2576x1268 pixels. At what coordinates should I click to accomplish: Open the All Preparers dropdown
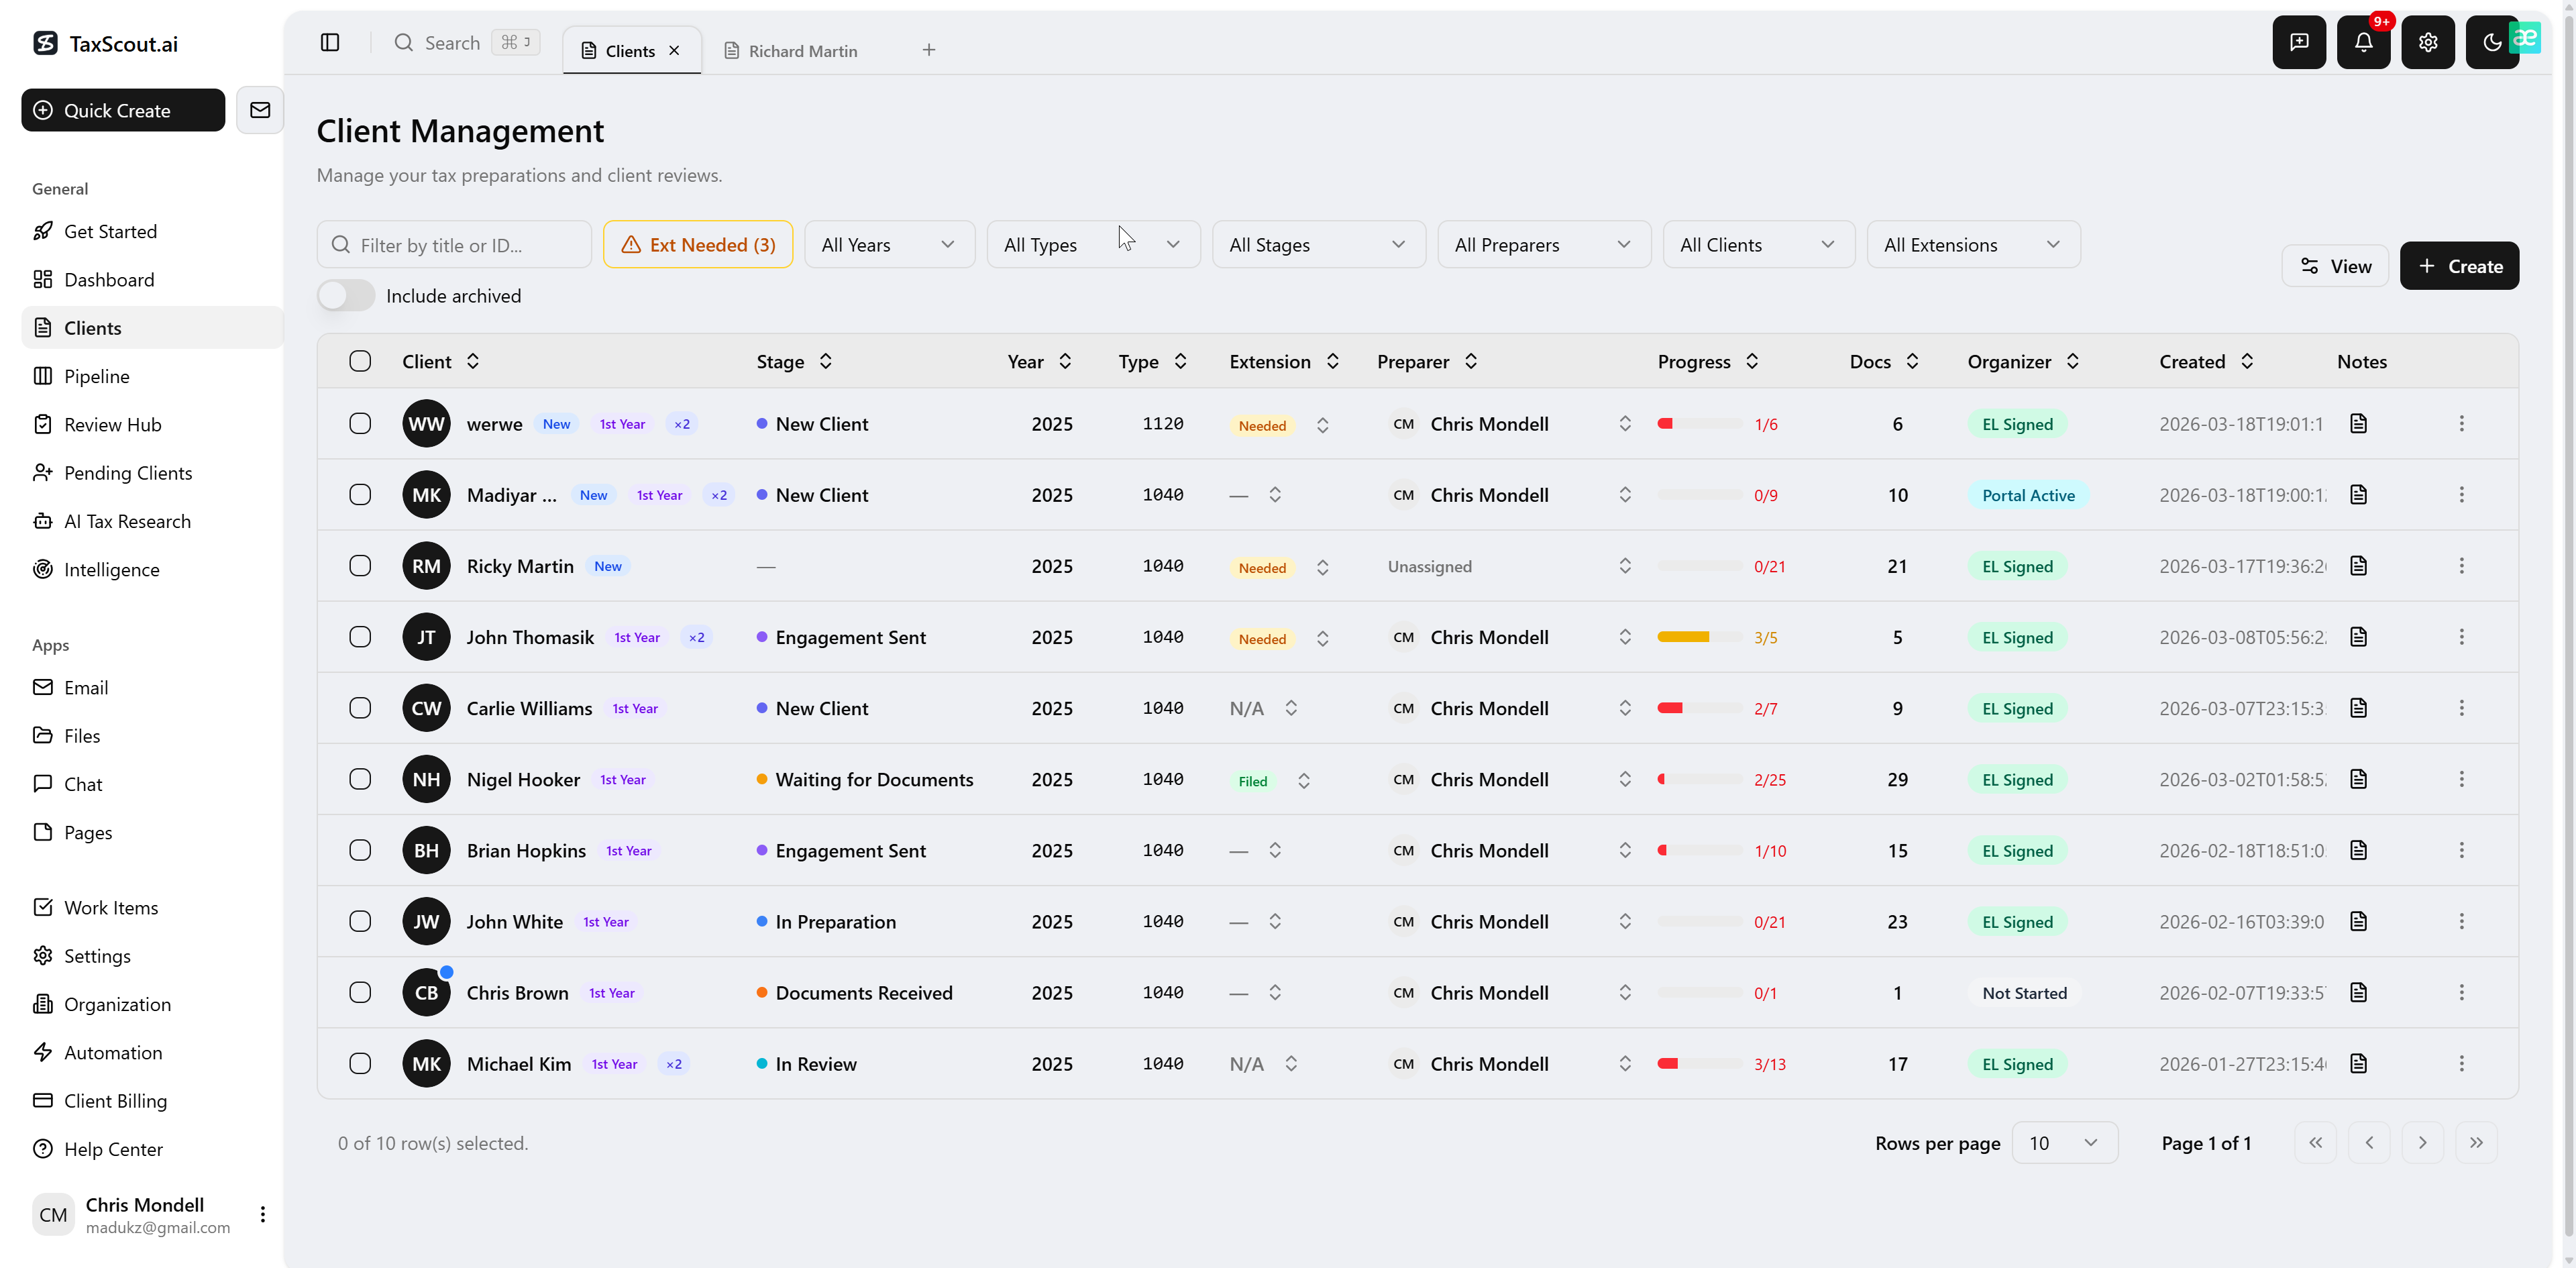1543,245
